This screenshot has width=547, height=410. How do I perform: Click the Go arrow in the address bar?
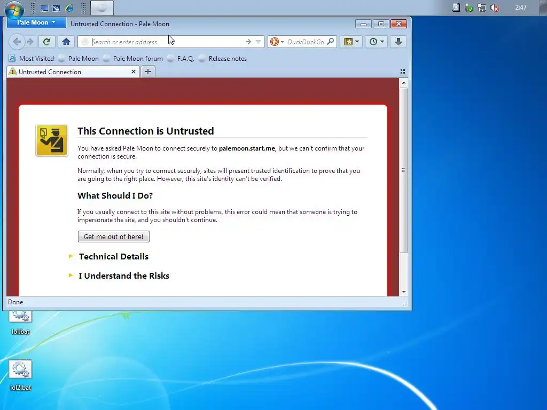[x=248, y=42]
